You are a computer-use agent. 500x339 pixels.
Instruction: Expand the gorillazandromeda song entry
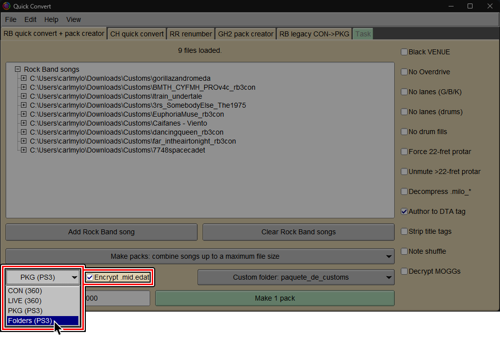[x=23, y=78]
